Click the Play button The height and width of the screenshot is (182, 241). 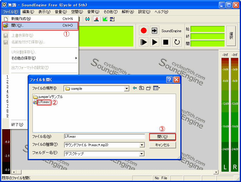point(155,42)
